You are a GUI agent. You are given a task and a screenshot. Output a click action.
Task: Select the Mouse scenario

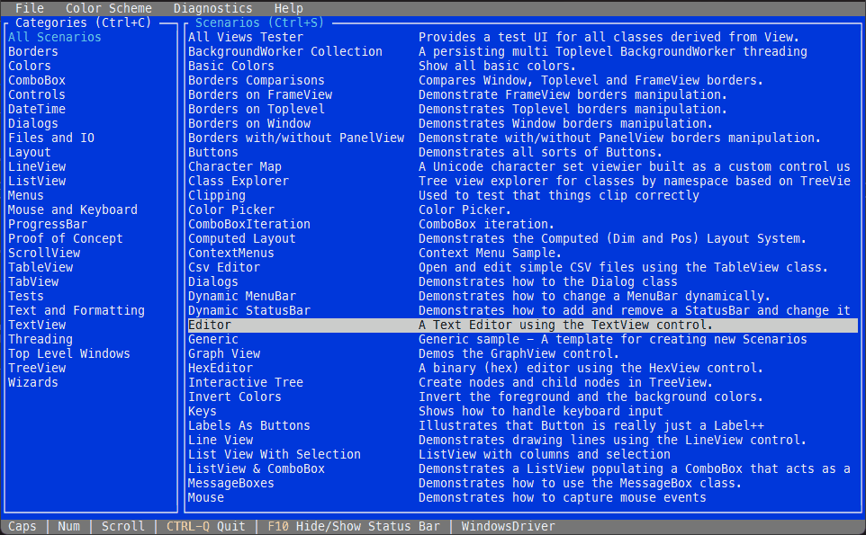click(206, 495)
